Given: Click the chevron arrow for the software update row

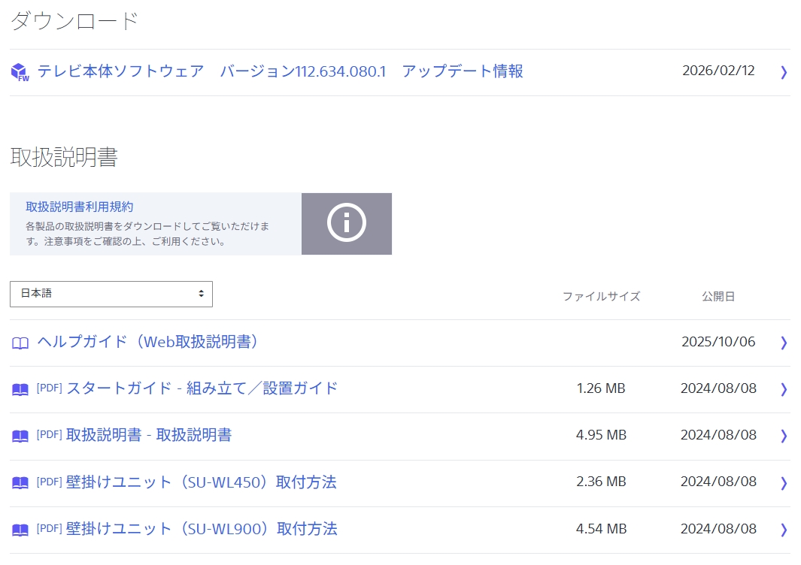Looking at the screenshot, I should click(x=784, y=72).
